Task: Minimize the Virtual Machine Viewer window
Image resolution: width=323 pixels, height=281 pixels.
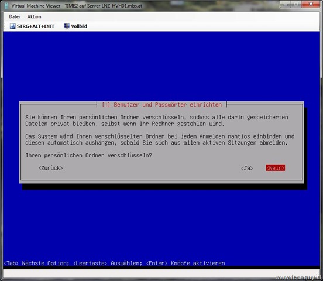Action: point(286,4)
